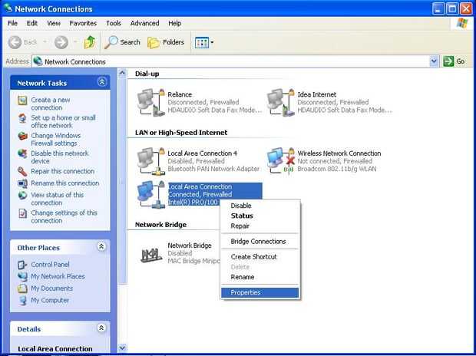This screenshot has width=476, height=356.
Task: Click Set up a home or small office network
Action: tap(63, 121)
